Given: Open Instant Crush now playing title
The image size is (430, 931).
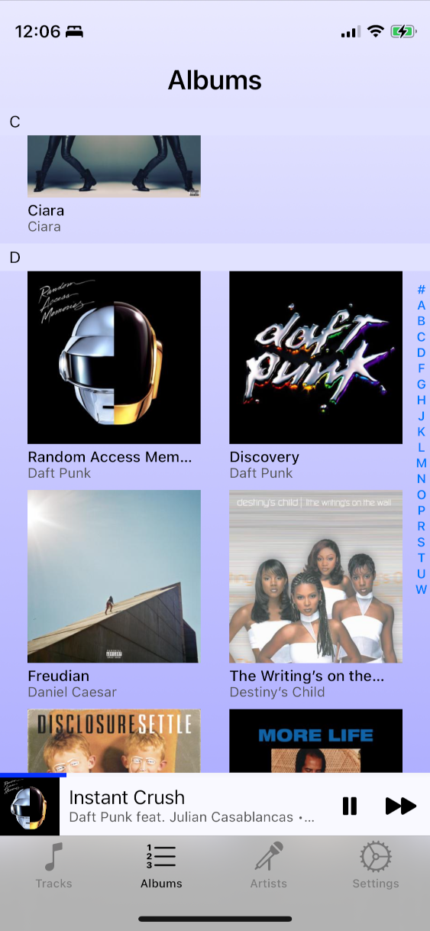Looking at the screenshot, I should (127, 797).
